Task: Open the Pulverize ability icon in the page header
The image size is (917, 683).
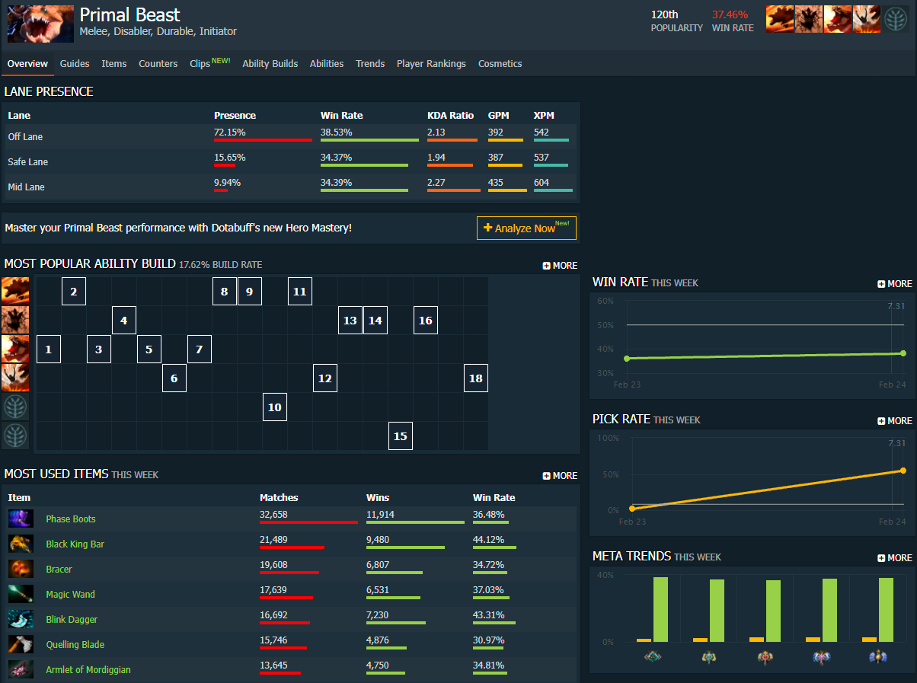Action: tap(867, 19)
